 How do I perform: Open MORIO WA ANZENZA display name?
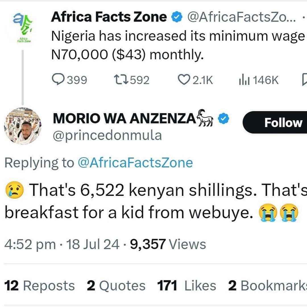click(x=124, y=119)
